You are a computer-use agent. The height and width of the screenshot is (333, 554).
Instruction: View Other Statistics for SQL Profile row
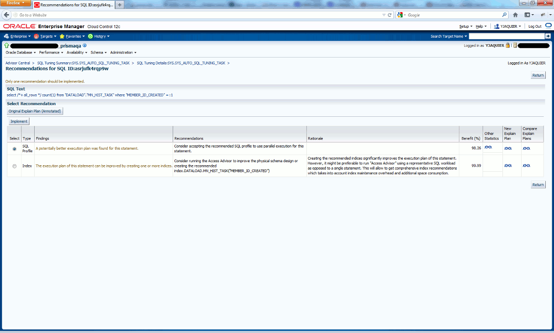pos(488,147)
